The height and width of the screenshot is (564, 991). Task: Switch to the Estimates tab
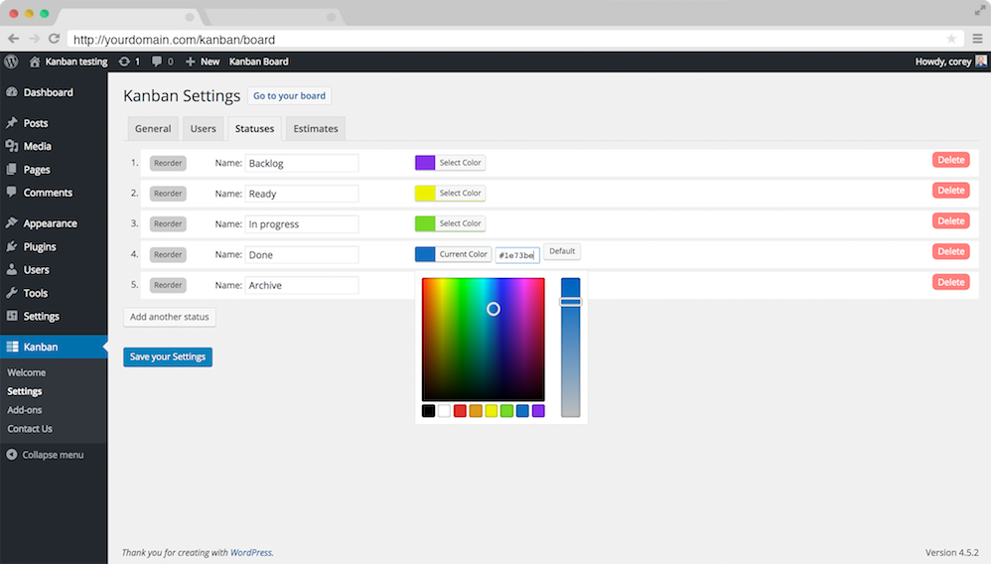(316, 129)
